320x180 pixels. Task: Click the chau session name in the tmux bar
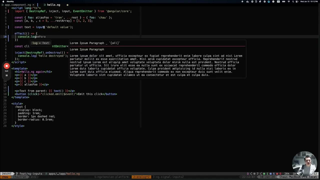click(5, 177)
